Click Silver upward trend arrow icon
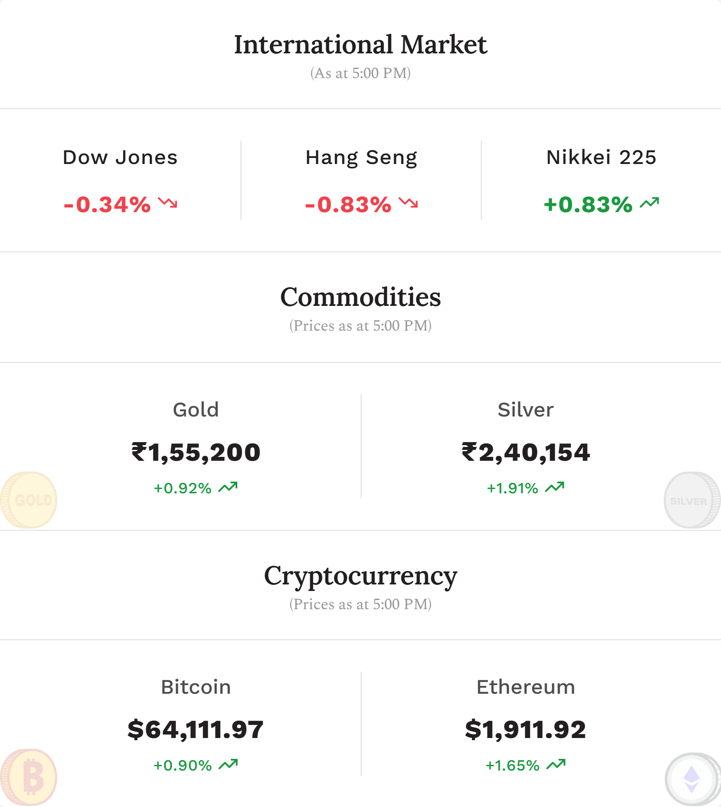Image resolution: width=721 pixels, height=807 pixels. 554,487
